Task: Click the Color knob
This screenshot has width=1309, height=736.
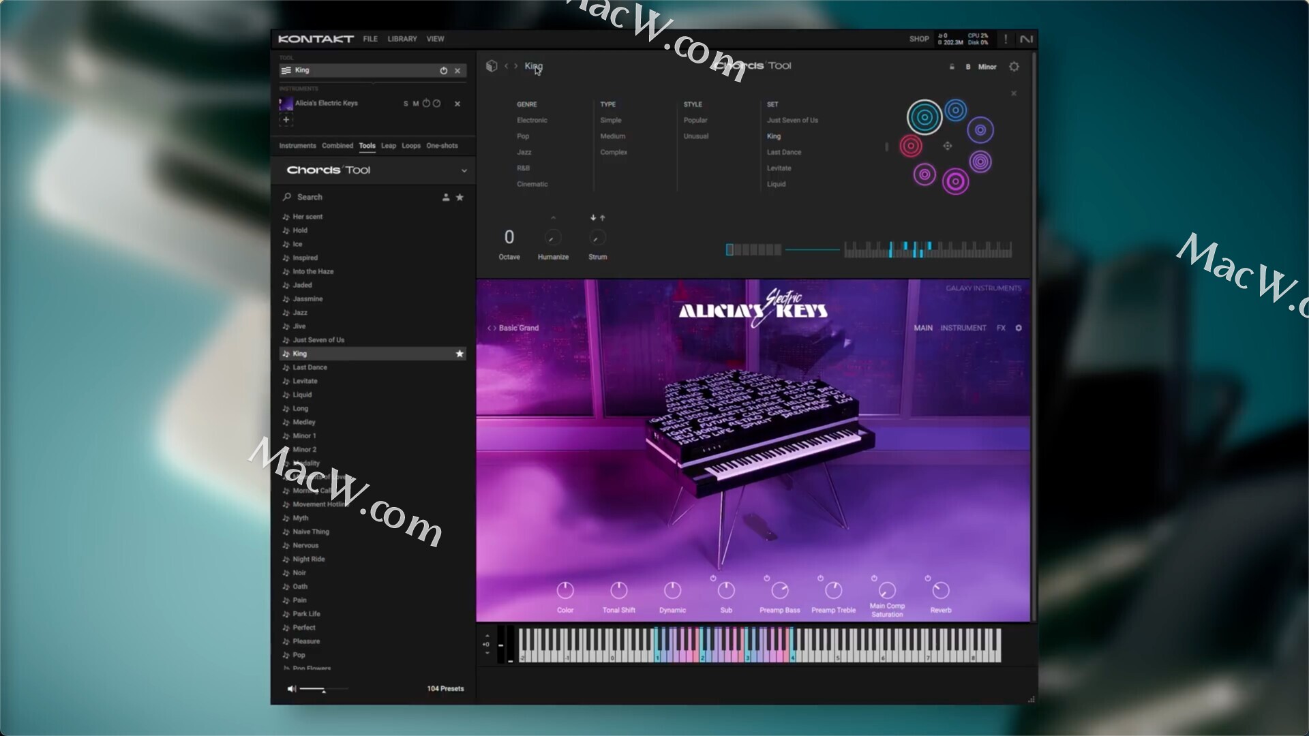Action: click(x=565, y=590)
